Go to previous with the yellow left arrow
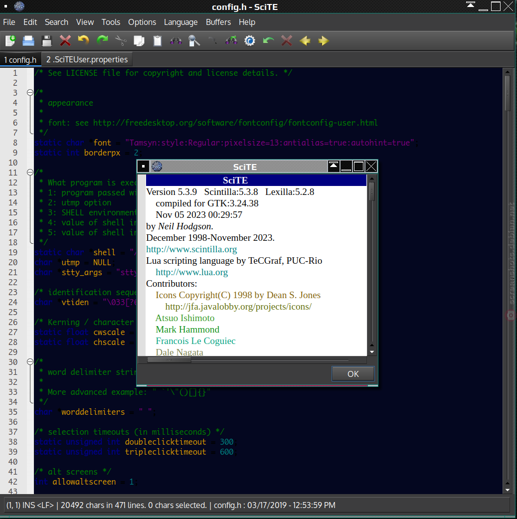Viewport: 517px width, 519px height. click(305, 41)
